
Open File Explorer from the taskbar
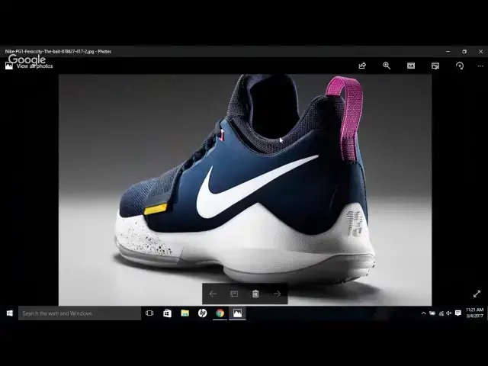coord(185,313)
